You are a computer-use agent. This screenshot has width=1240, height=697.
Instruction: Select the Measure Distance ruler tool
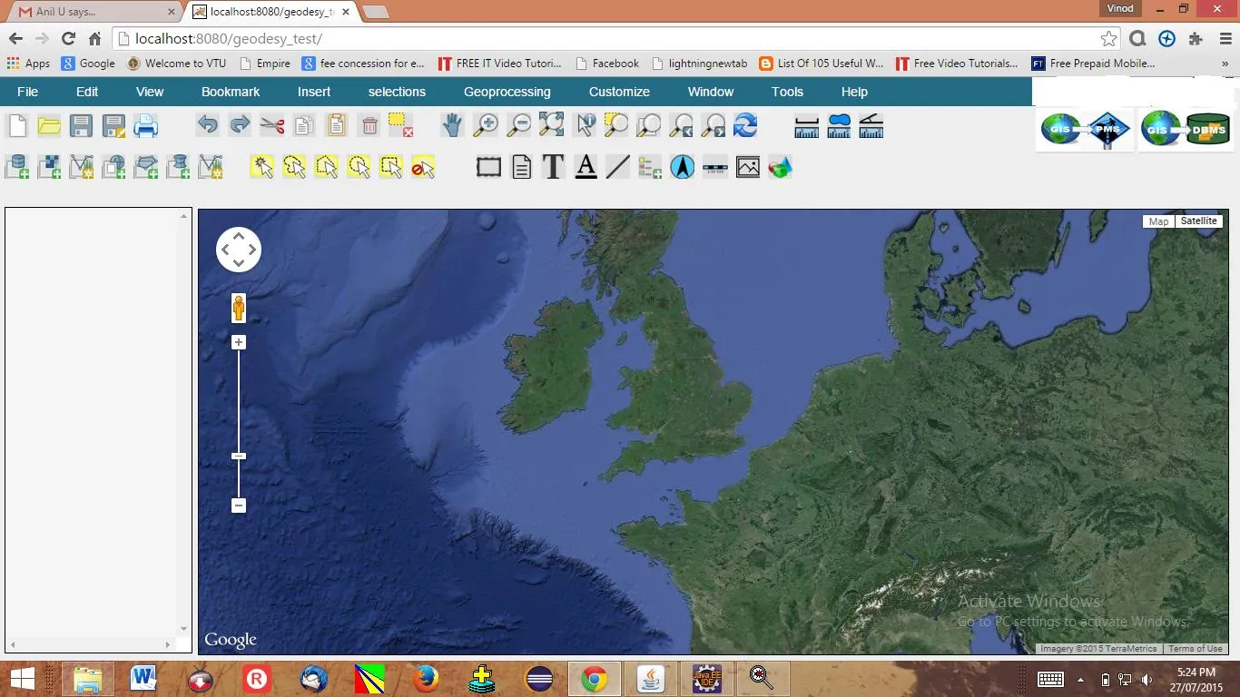(806, 125)
